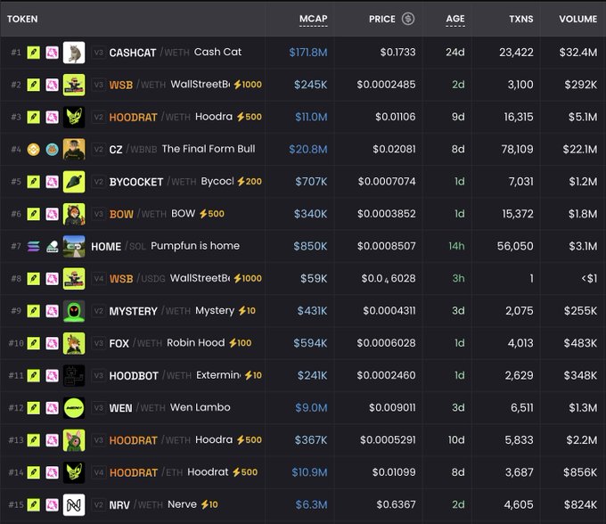Sort by VOLUME column header

click(577, 19)
